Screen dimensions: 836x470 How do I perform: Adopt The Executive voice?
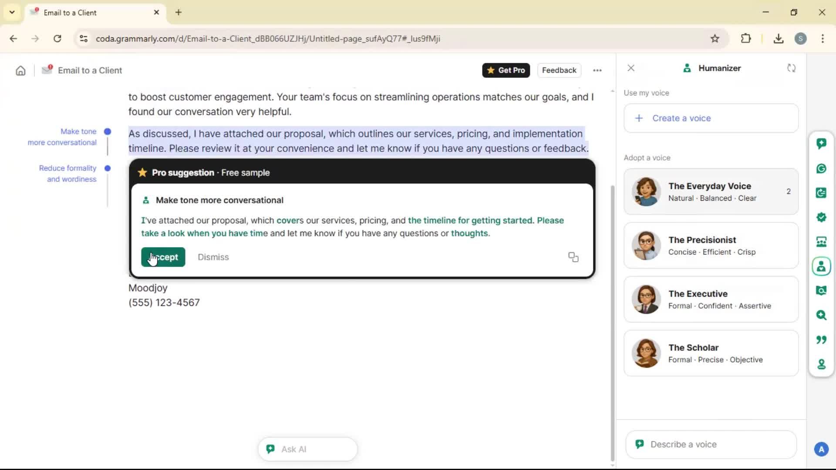(x=711, y=299)
